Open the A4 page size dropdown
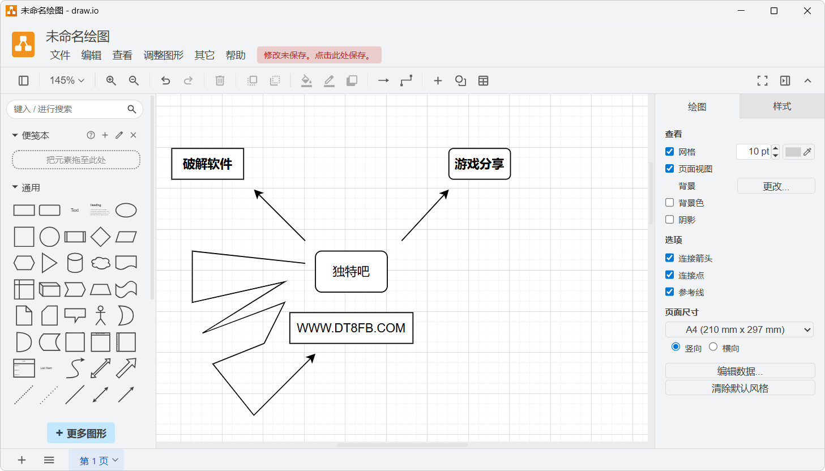Image resolution: width=825 pixels, height=471 pixels. (739, 329)
